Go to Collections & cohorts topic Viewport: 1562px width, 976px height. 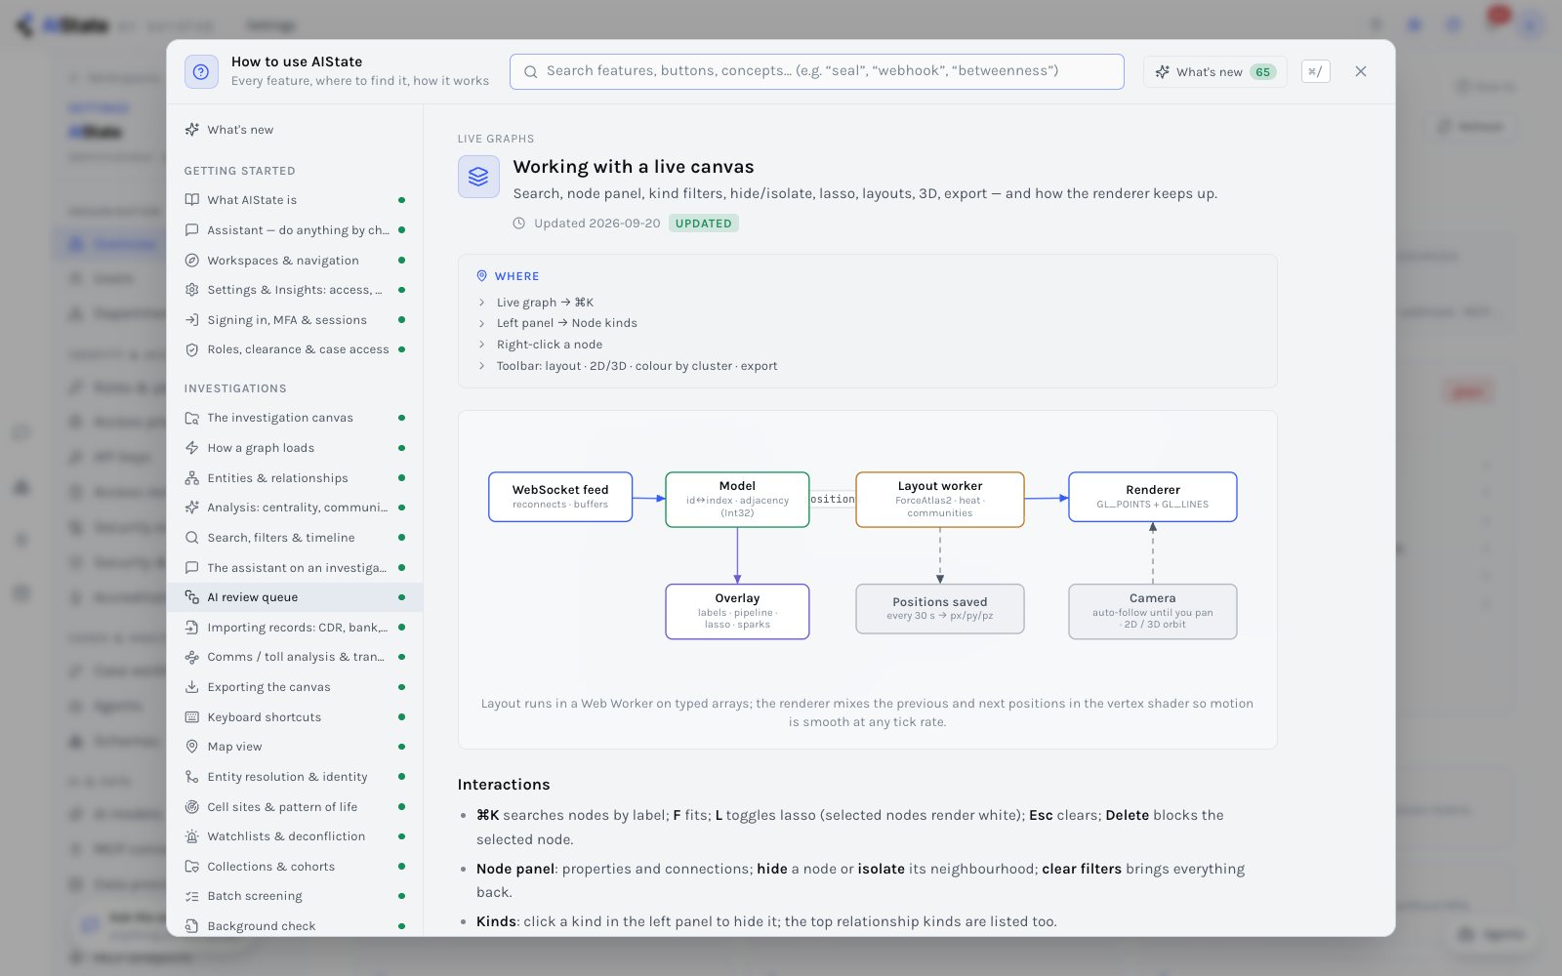tap(295, 867)
